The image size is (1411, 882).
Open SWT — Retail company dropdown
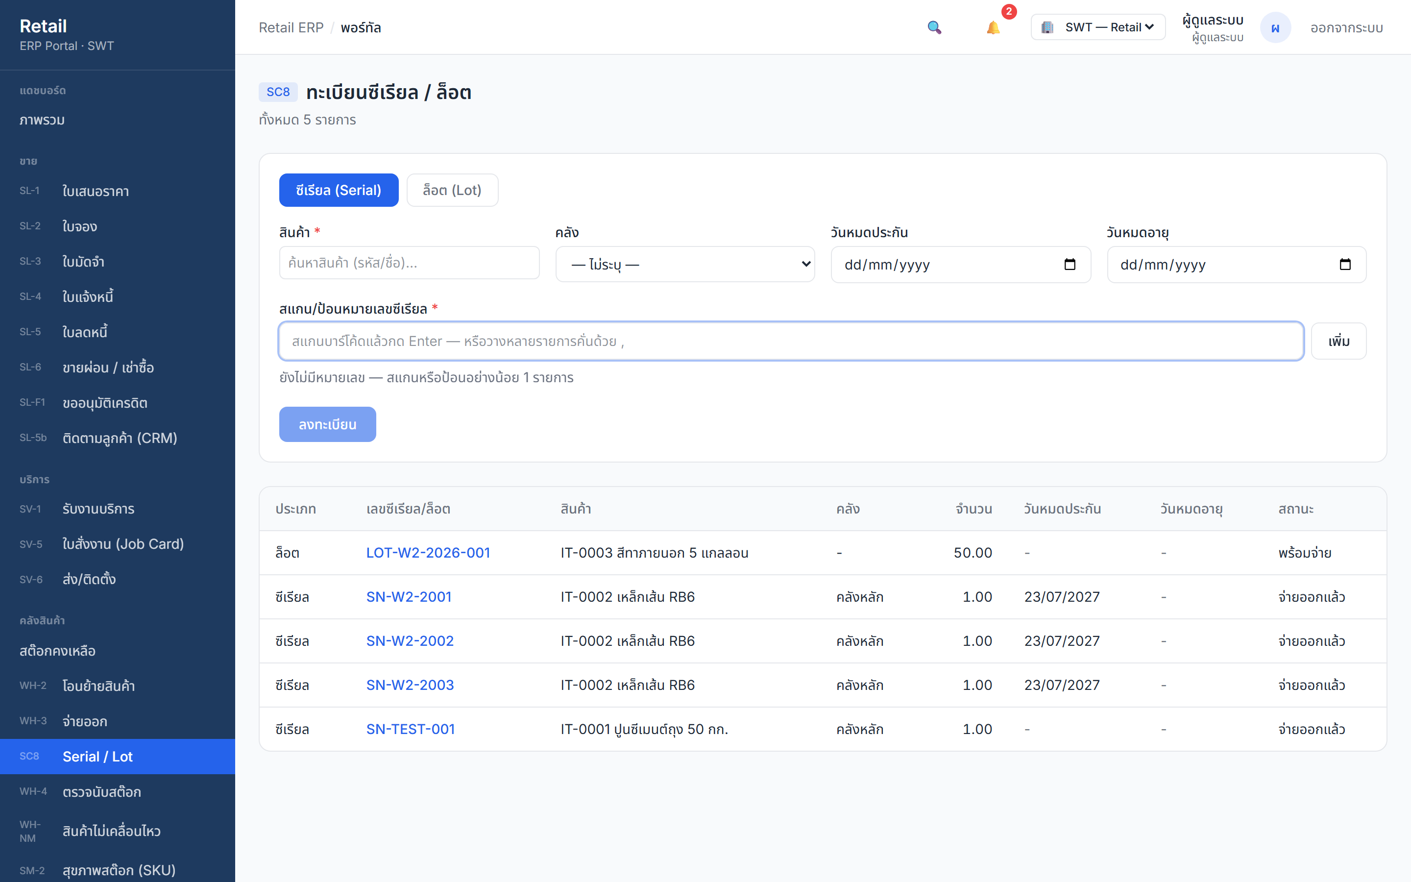coord(1098,27)
